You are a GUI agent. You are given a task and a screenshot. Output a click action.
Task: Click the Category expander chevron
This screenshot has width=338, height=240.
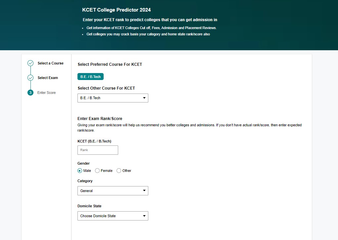click(144, 191)
